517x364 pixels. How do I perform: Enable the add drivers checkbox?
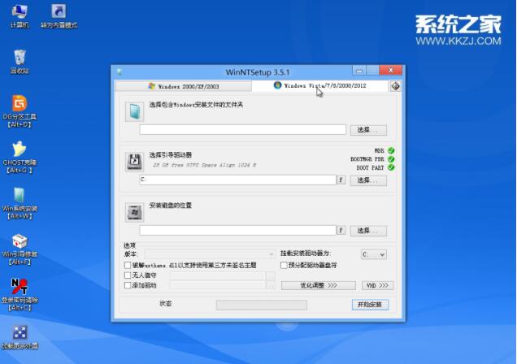tap(128, 285)
